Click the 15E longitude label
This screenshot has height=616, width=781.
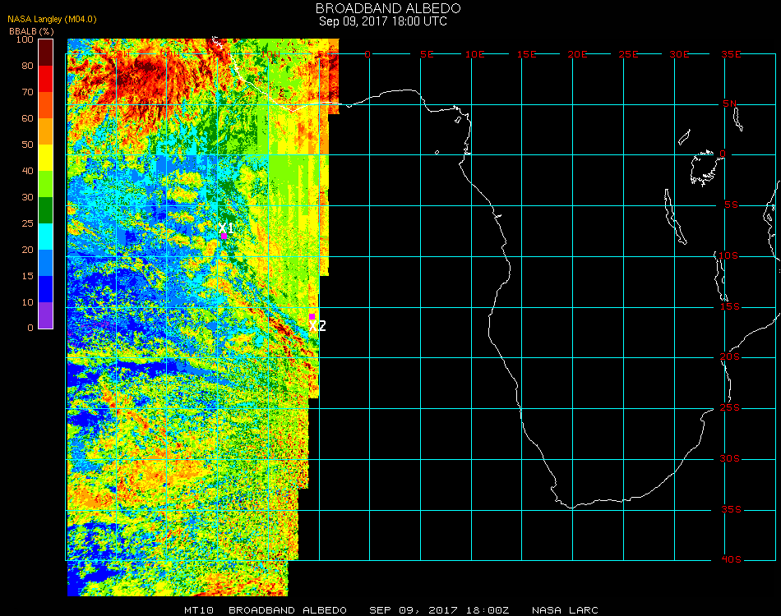(x=526, y=54)
